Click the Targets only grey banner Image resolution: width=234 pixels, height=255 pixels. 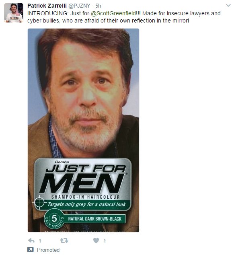[87, 204]
